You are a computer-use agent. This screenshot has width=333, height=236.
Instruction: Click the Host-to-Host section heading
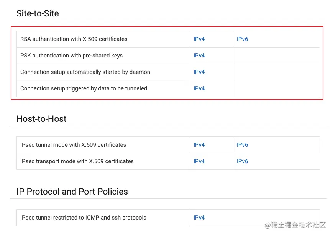[41, 119]
